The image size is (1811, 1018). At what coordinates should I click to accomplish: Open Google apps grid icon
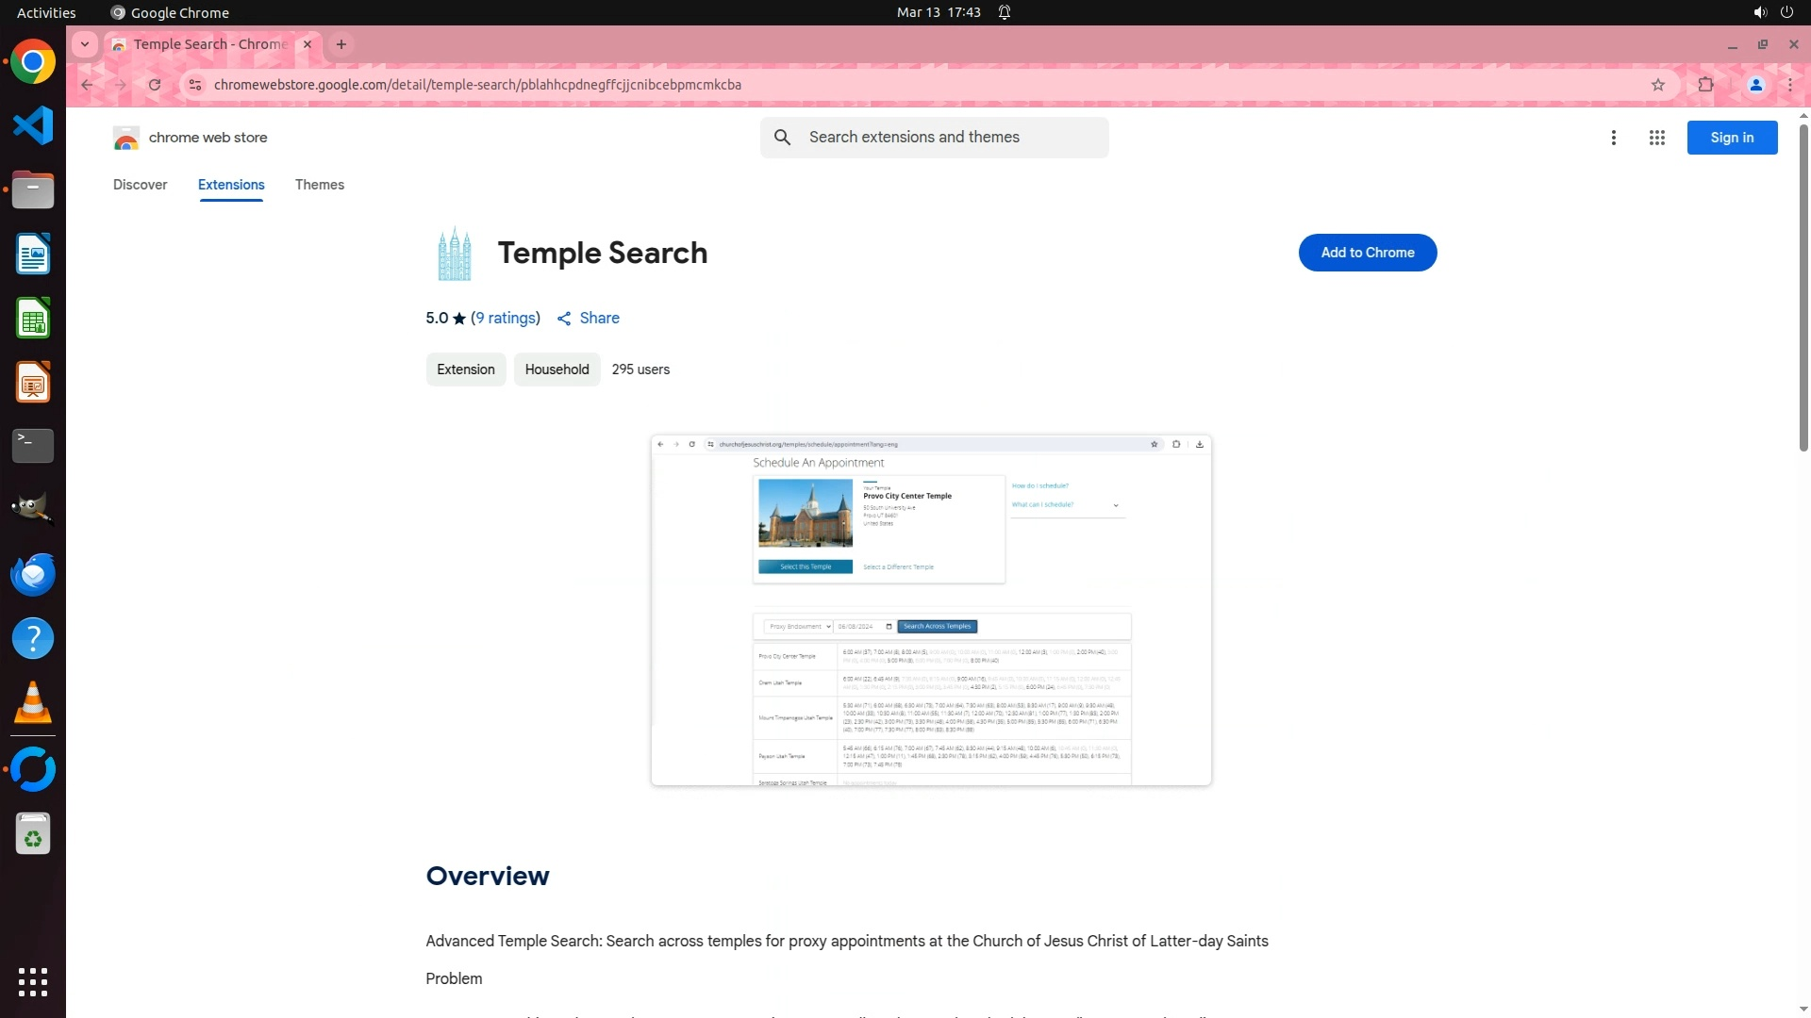click(1656, 138)
